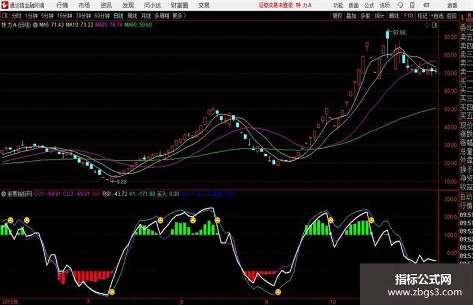The height and width of the screenshot is (305, 473).
Task: Click the +自选 add to watchlist button
Action: tap(437, 16)
